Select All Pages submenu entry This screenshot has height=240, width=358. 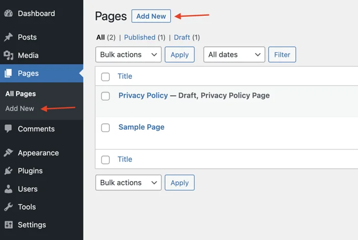[x=21, y=94]
